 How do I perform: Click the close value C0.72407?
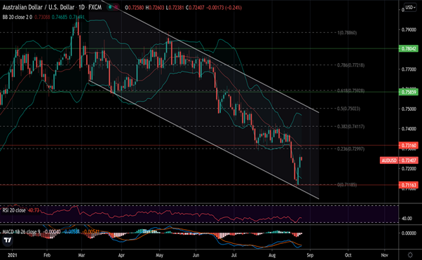click(x=195, y=8)
